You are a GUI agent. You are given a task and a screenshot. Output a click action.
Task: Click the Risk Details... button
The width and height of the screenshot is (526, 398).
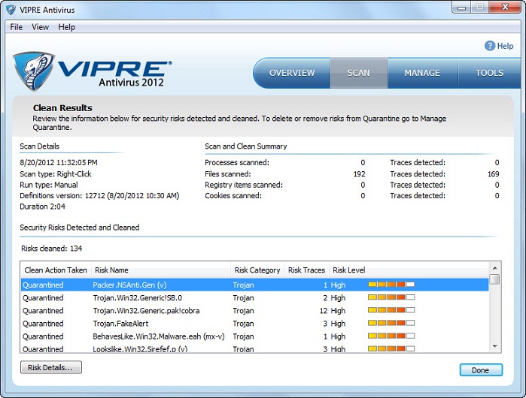[50, 367]
